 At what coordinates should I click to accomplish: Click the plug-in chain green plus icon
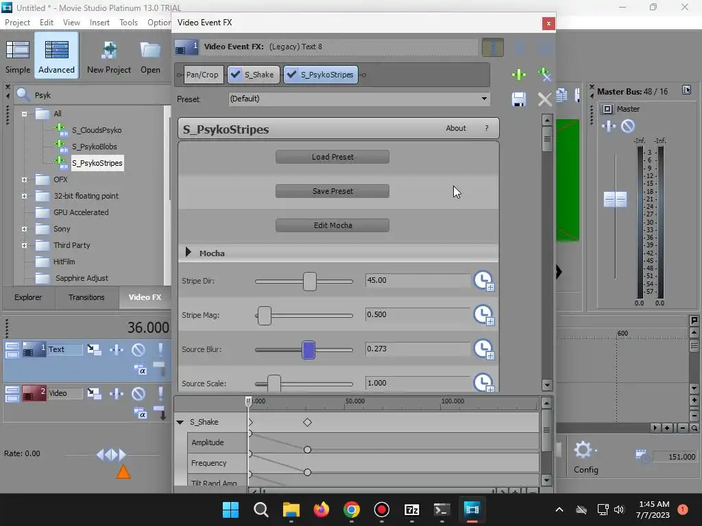pos(519,74)
